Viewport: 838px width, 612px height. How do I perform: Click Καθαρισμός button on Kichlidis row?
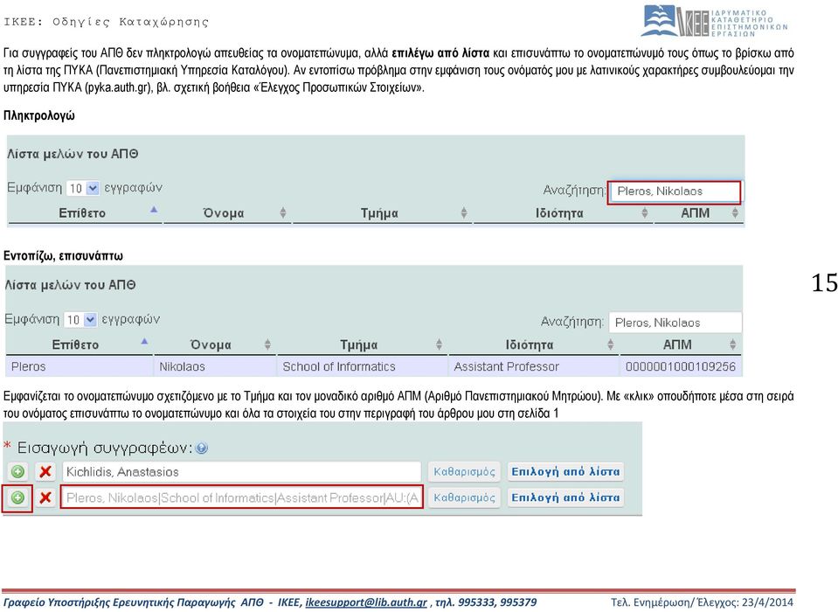(x=464, y=472)
